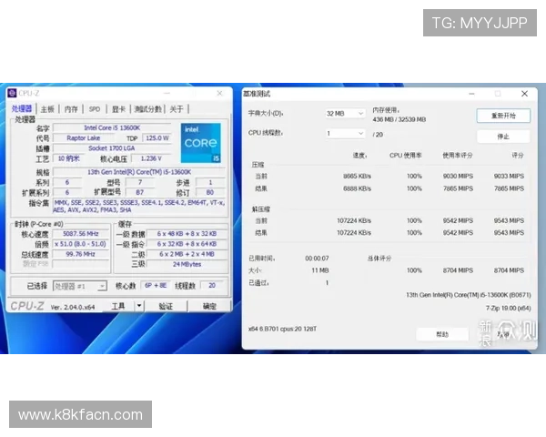This screenshot has height=437, width=546.
Task: Open the 测试分数 tab
Action: coord(147,109)
